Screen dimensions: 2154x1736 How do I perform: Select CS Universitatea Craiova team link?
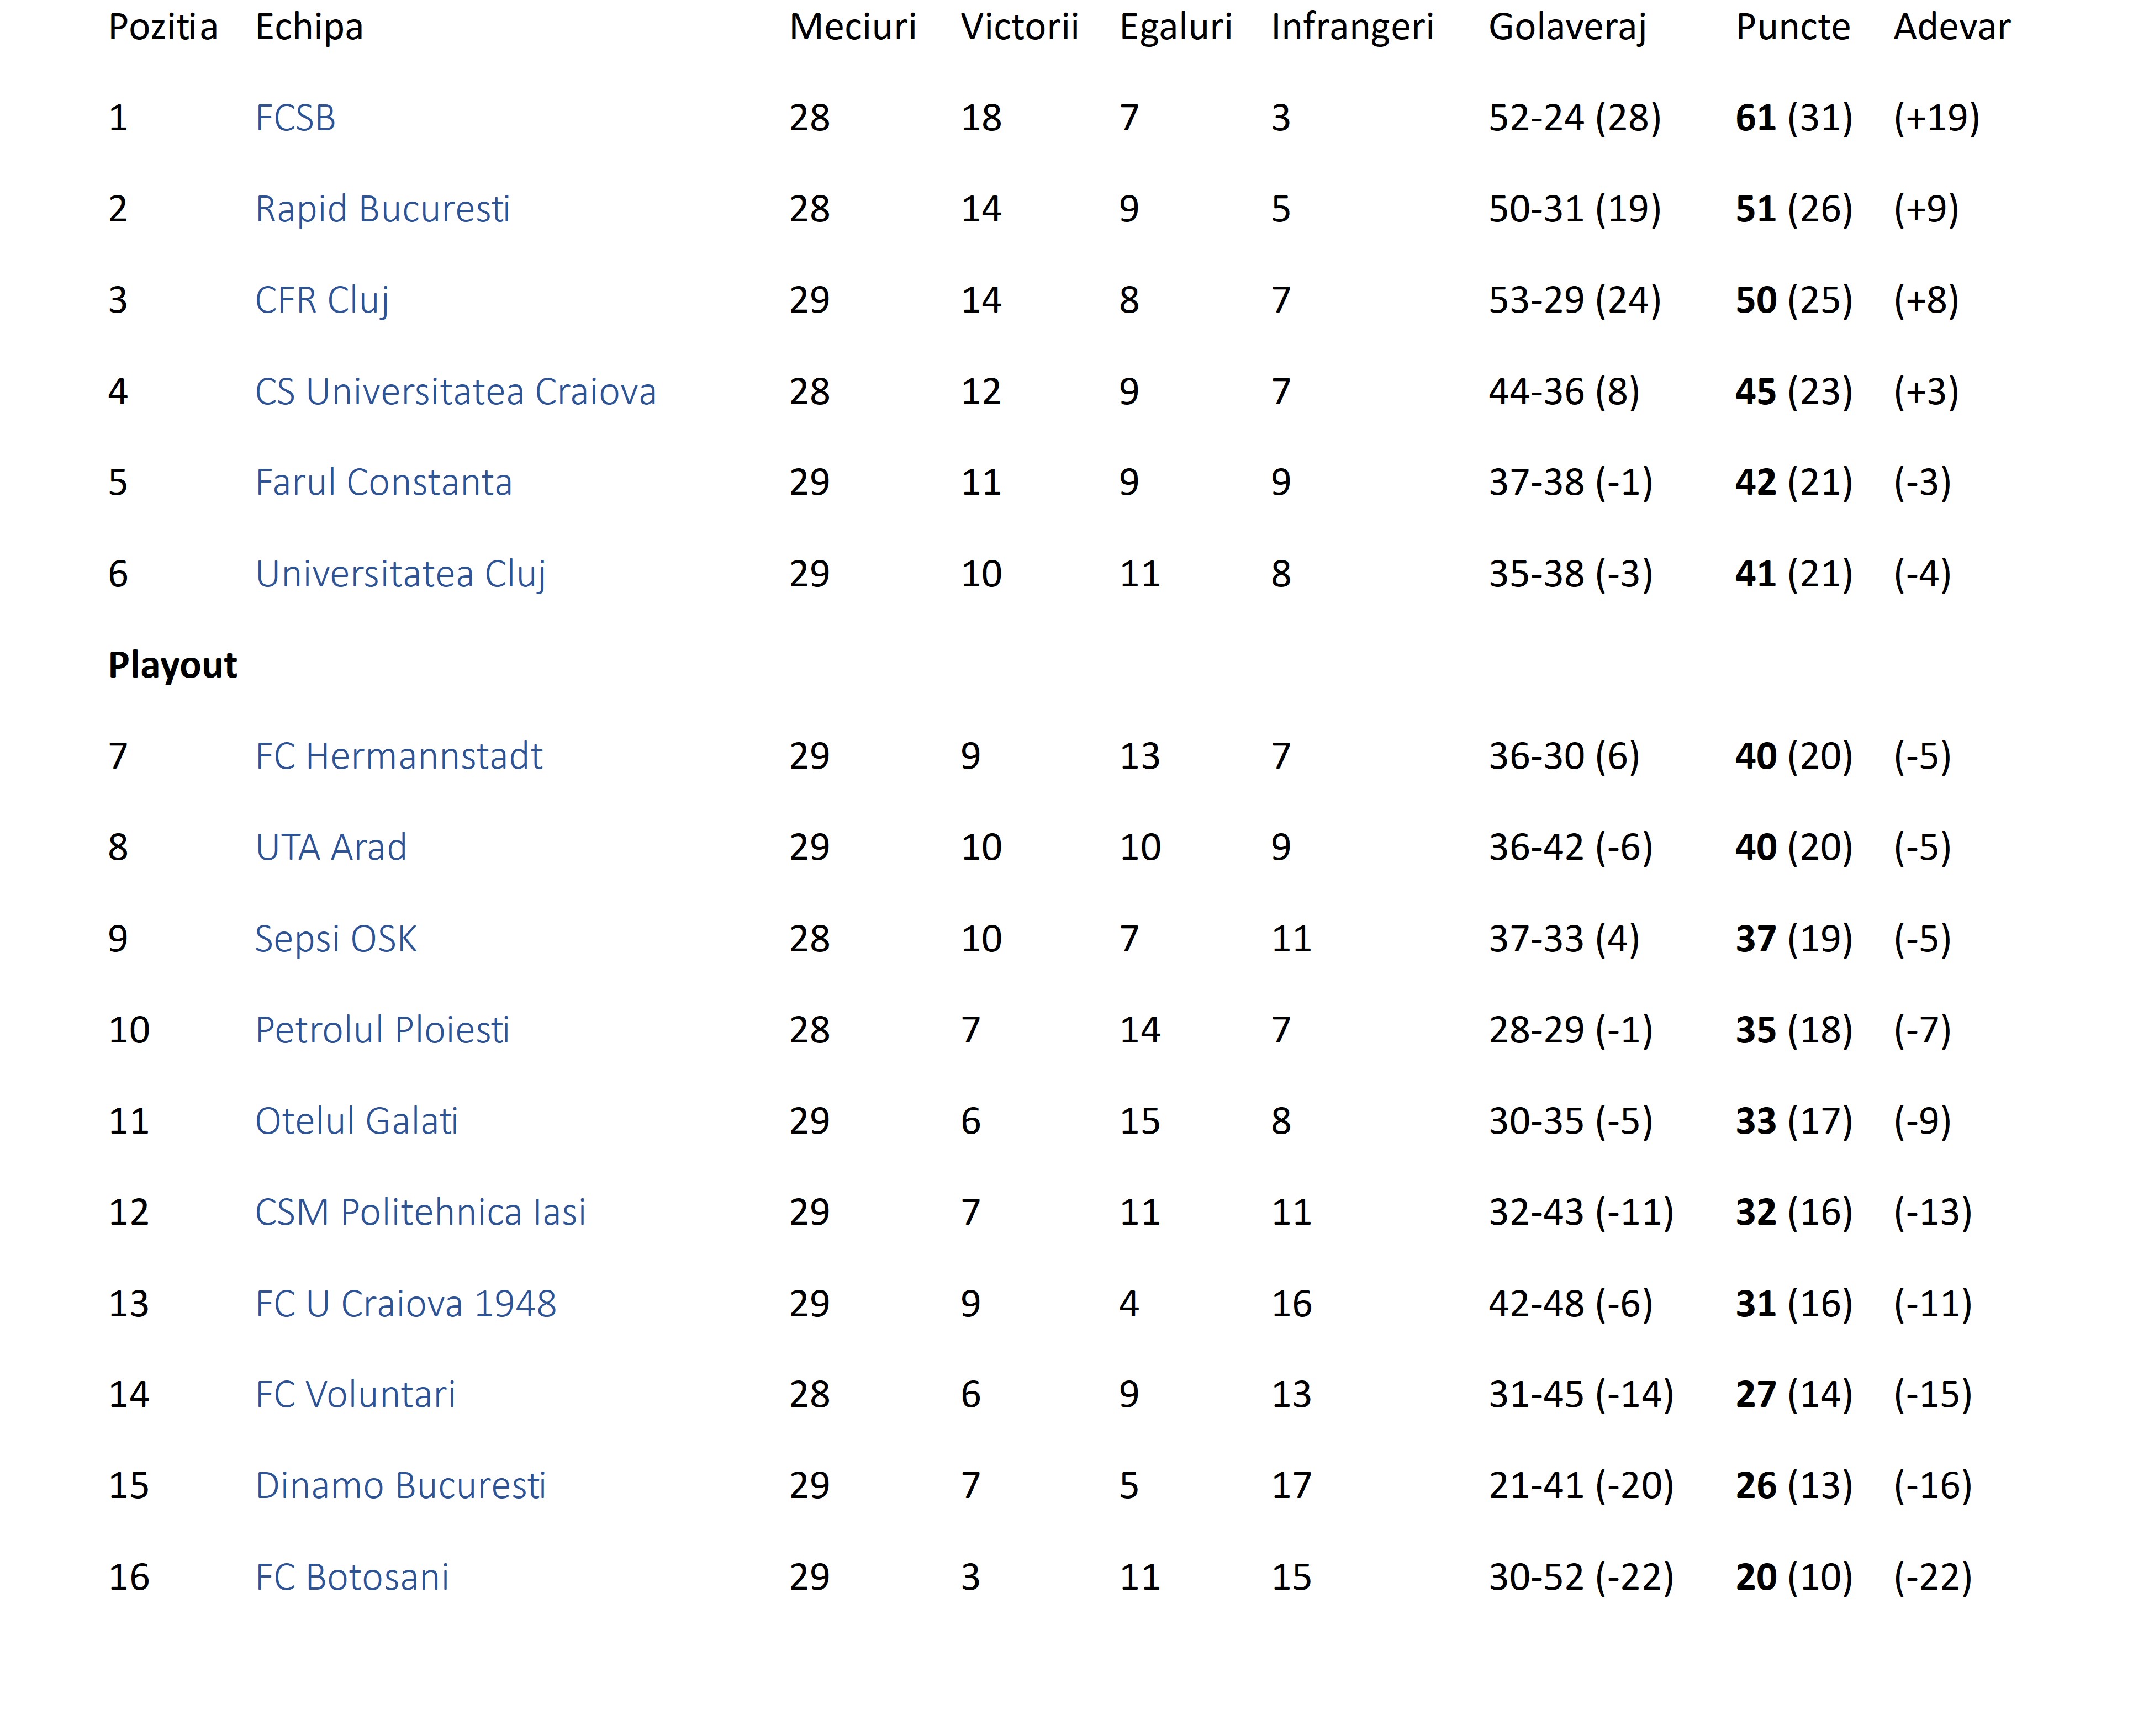[x=455, y=392]
